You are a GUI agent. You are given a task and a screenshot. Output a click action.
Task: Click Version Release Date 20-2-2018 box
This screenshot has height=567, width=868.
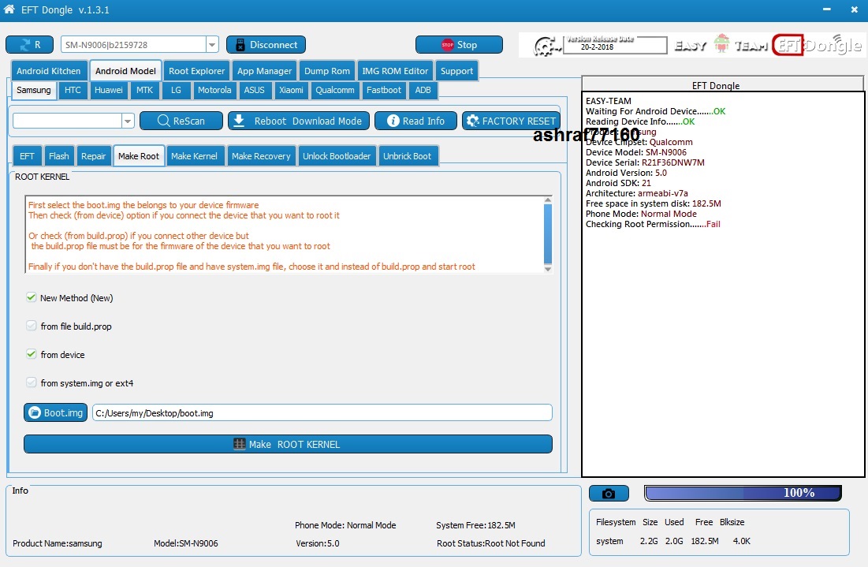(x=614, y=45)
